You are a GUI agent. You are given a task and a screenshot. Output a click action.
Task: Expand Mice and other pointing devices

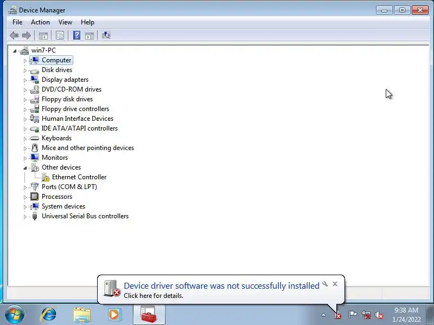[x=25, y=148]
